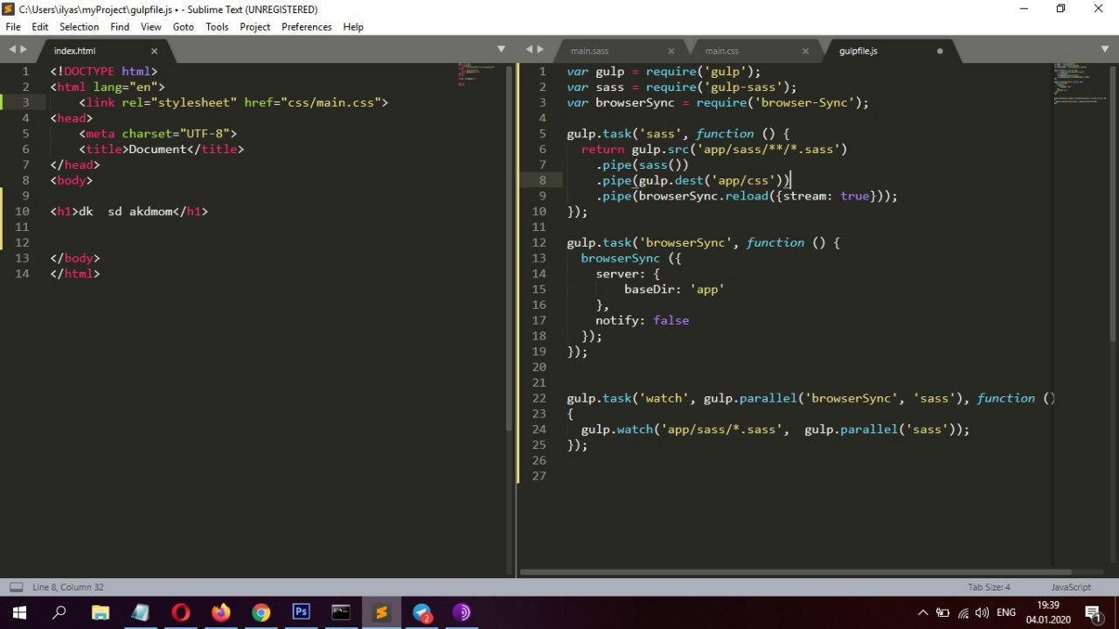Switch ENG input language
This screenshot has height=629, width=1119.
coord(1005,613)
